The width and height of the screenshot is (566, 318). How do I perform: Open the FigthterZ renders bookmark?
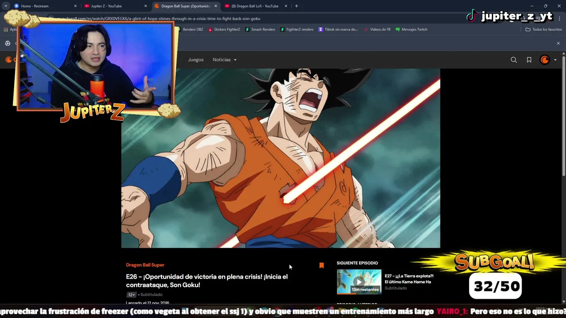point(297,30)
